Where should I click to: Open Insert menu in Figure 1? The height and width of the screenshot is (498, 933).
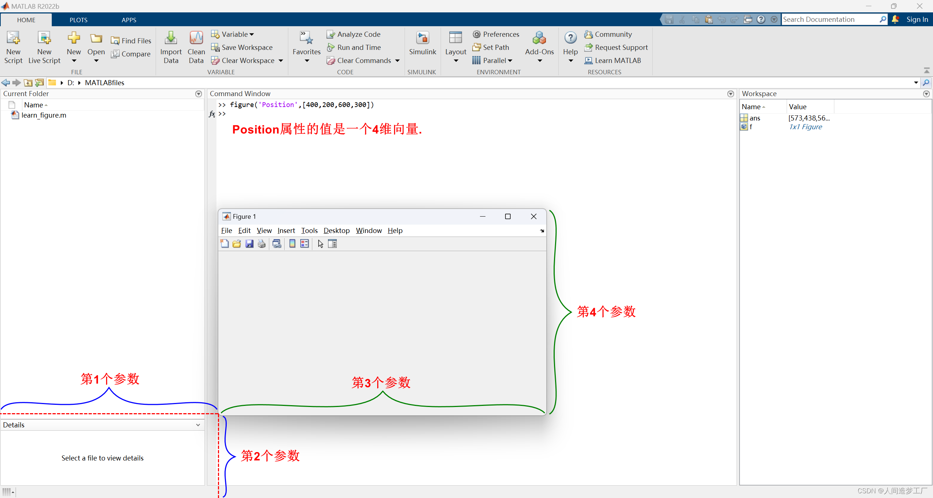click(286, 230)
